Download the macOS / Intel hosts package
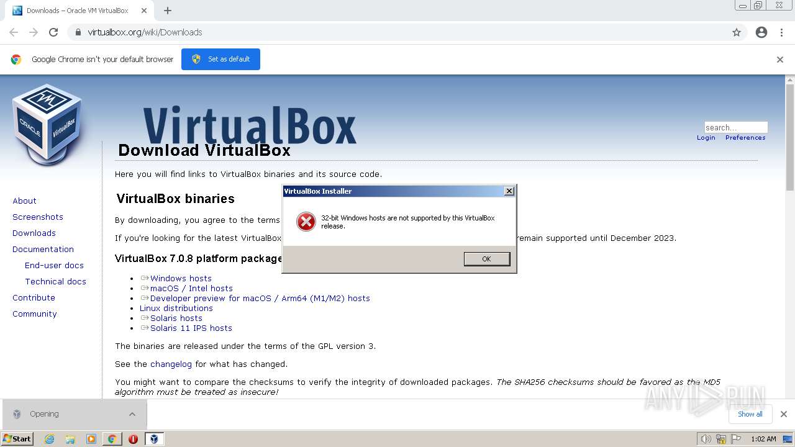The height and width of the screenshot is (447, 795). (x=191, y=288)
